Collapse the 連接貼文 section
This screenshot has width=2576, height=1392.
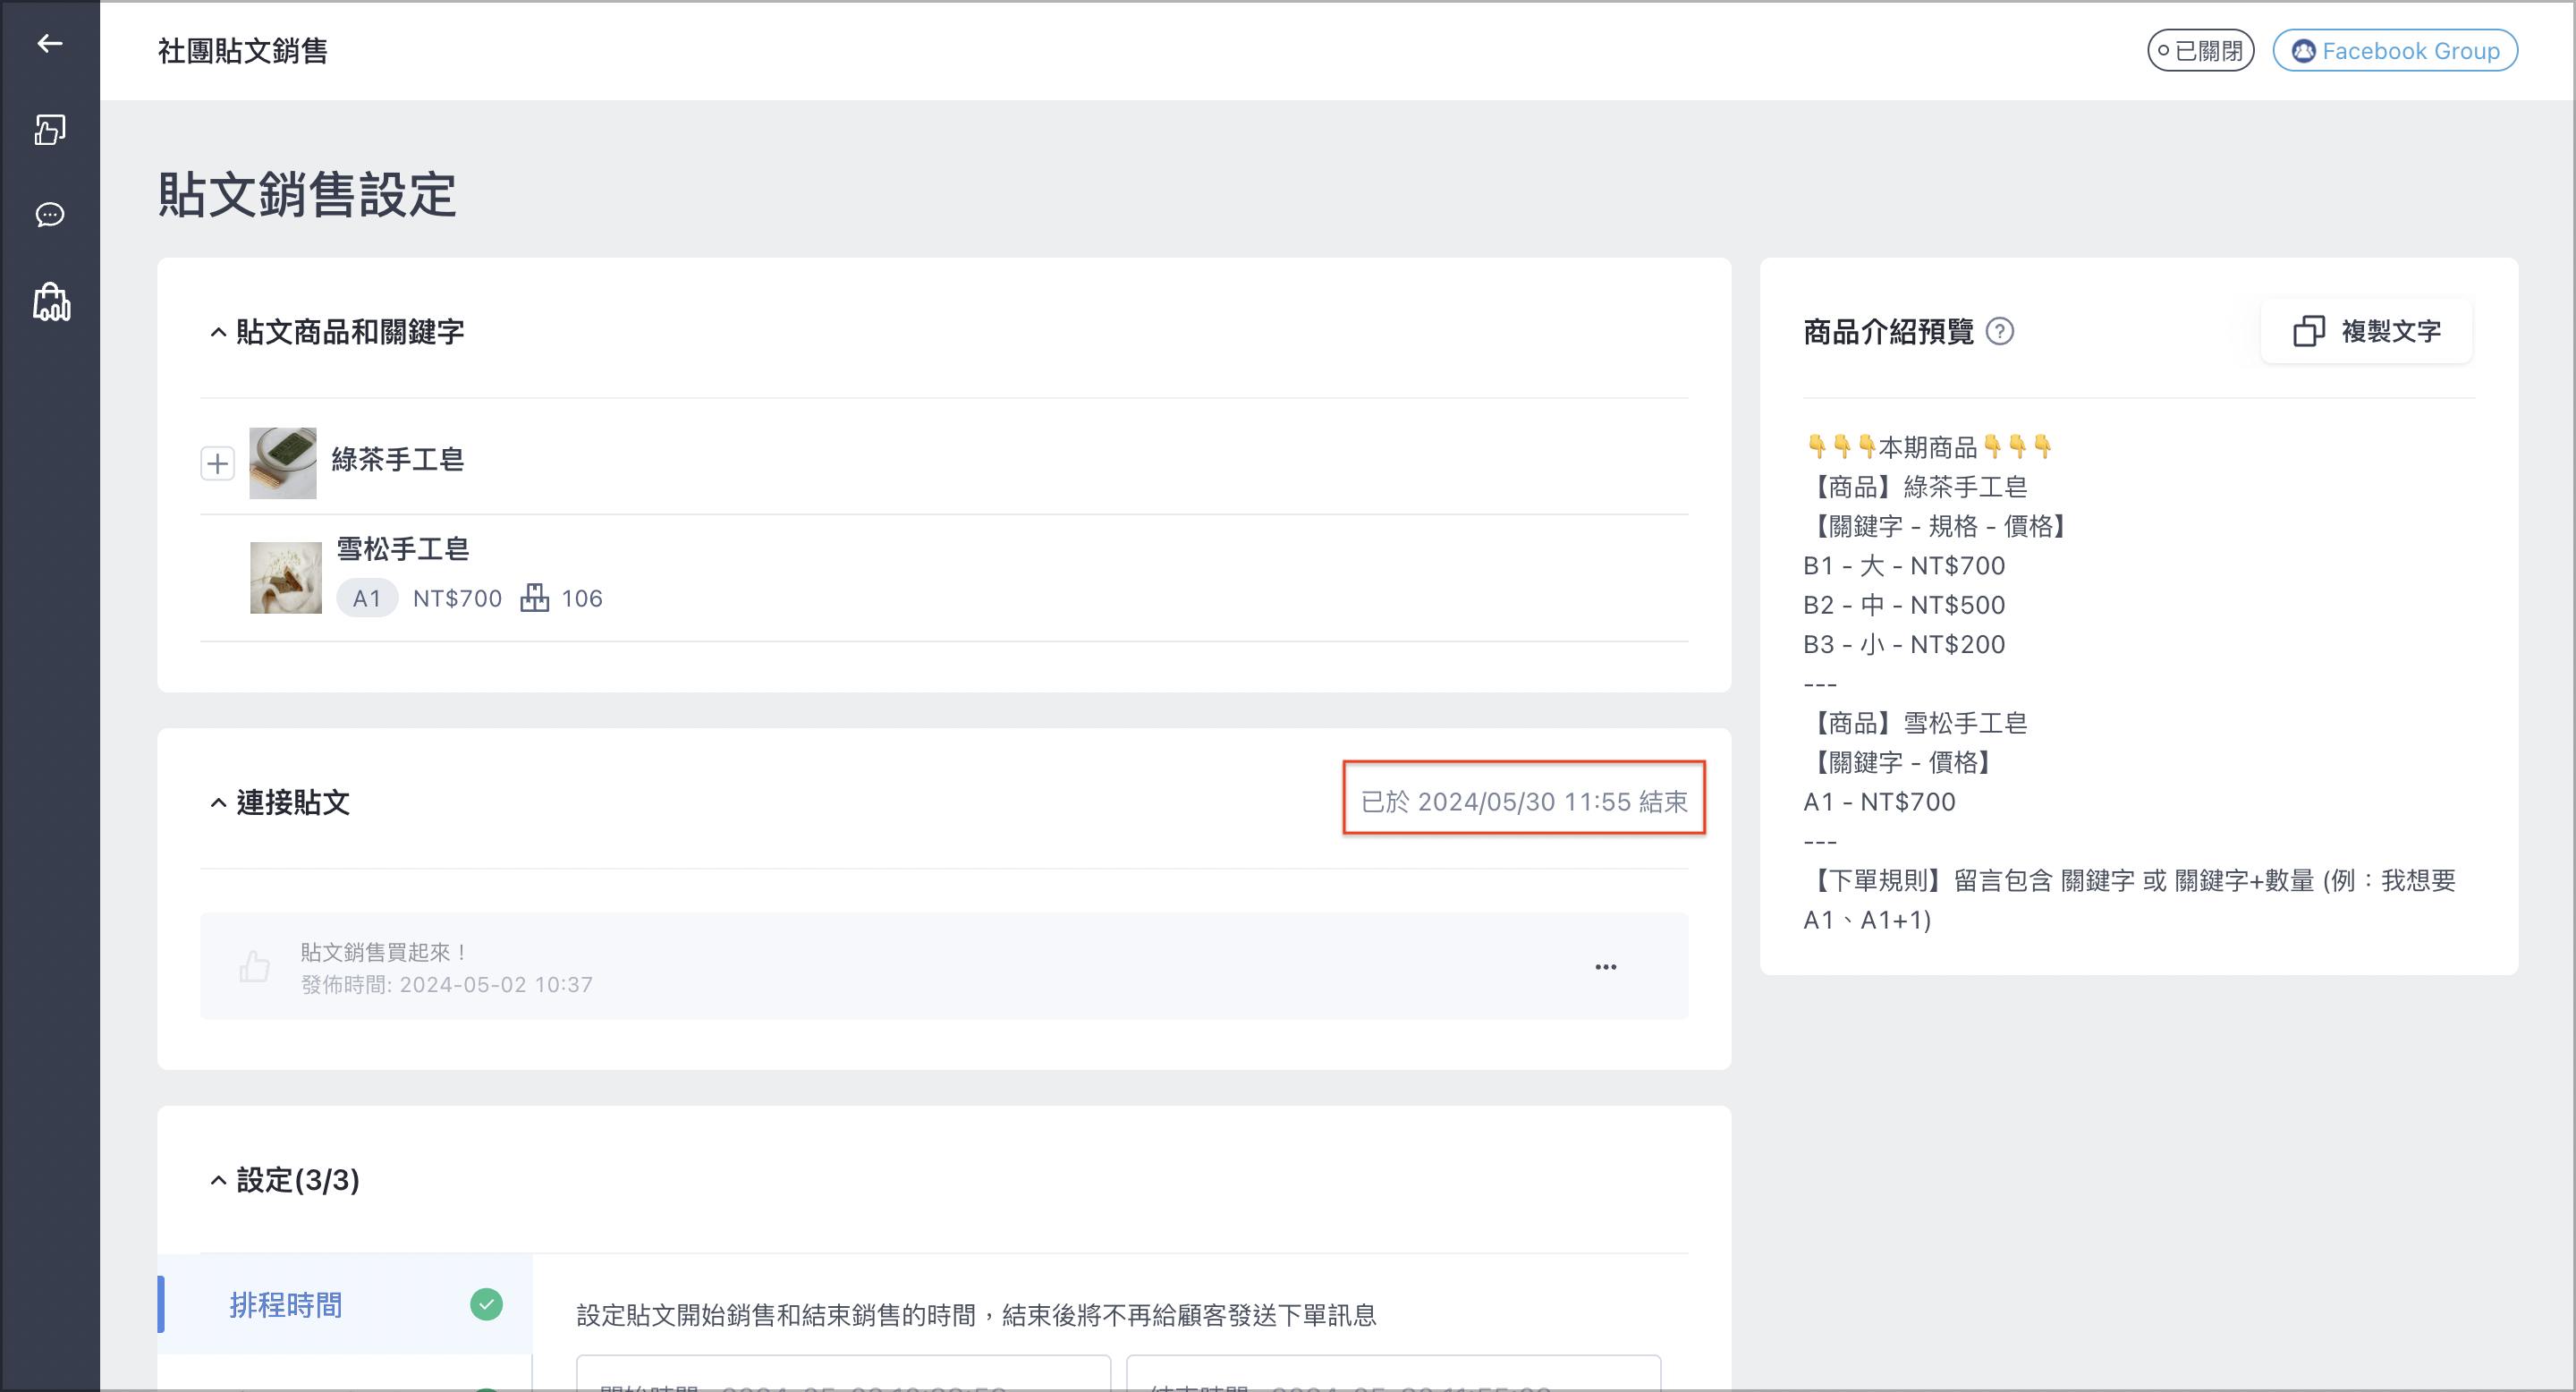click(x=218, y=803)
